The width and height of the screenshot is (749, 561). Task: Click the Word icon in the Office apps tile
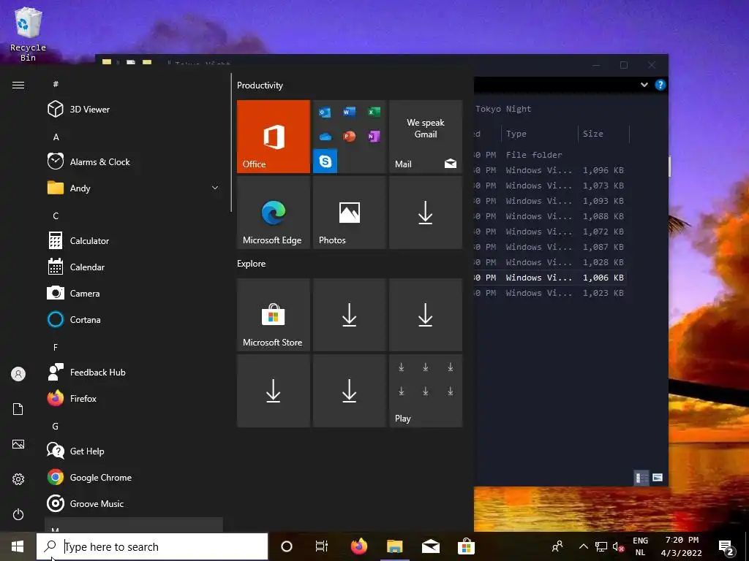click(349, 112)
